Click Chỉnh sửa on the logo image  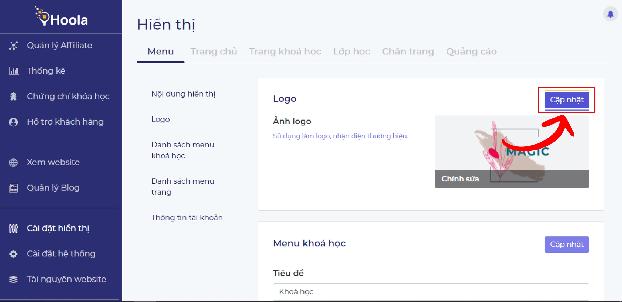click(x=460, y=179)
